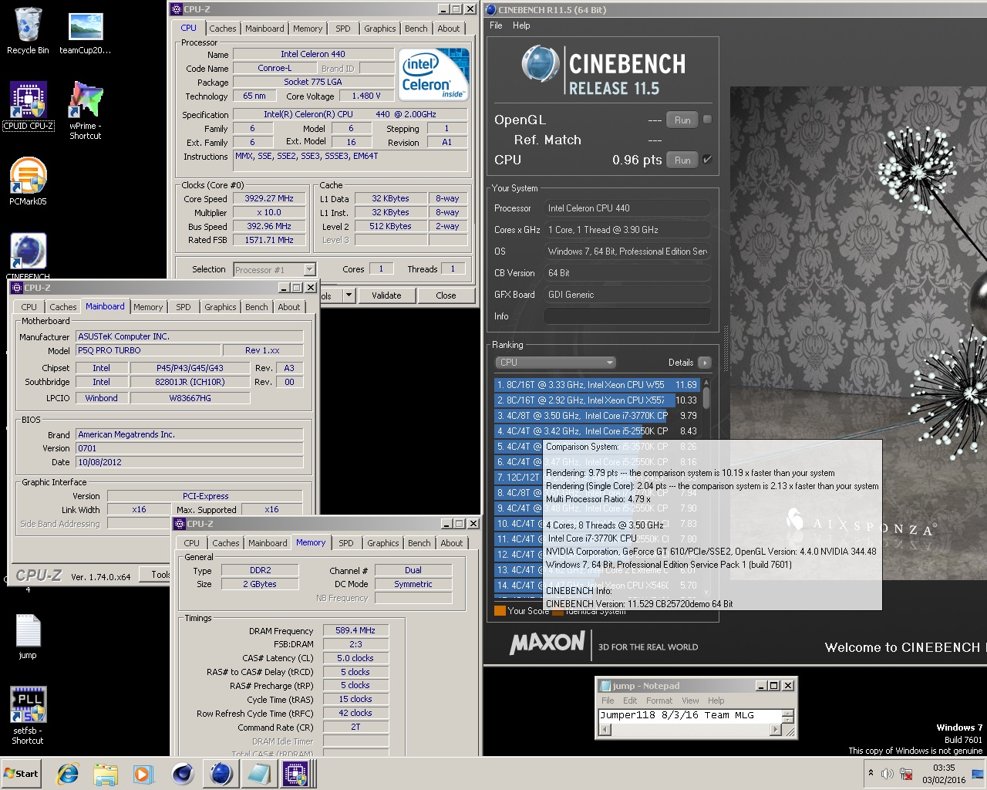987x790 pixels.
Task: Select Memory tab in Mainboard CPU-Z window
Action: click(148, 307)
